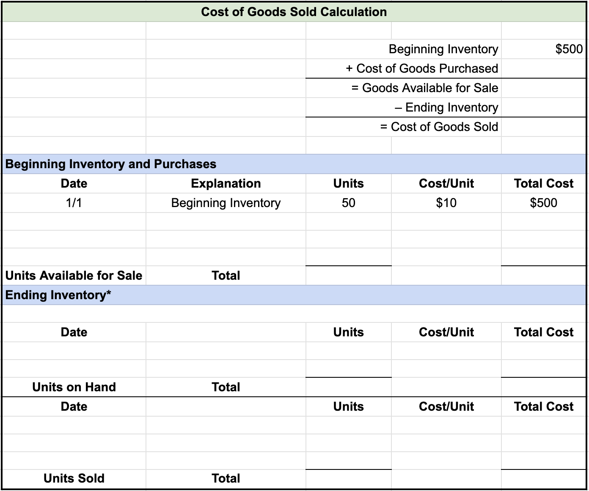The width and height of the screenshot is (589, 491).
Task: Select the Explanation column header
Action: click(226, 183)
